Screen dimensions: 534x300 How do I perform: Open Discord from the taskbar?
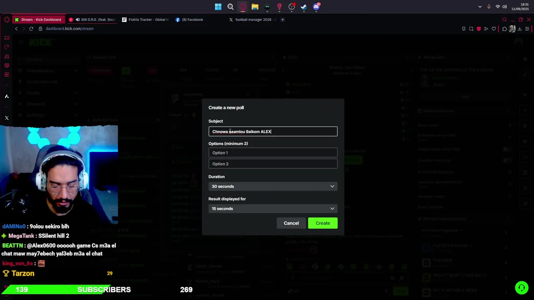[316, 7]
